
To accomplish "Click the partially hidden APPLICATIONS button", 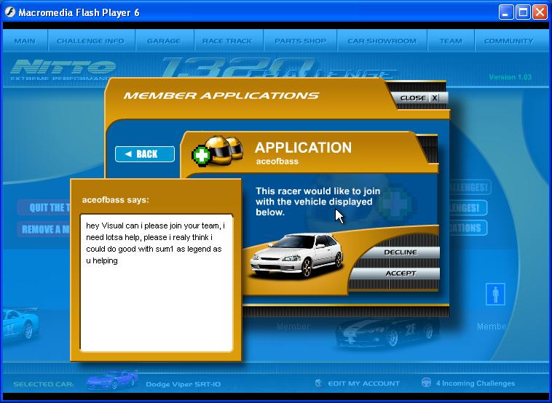I will [x=468, y=228].
